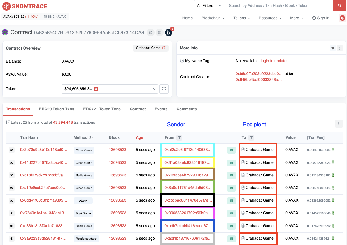This screenshot has width=347, height=245.
Task: Open sender address 0xcbcbad8011476e57f7e
Action: [188, 200]
